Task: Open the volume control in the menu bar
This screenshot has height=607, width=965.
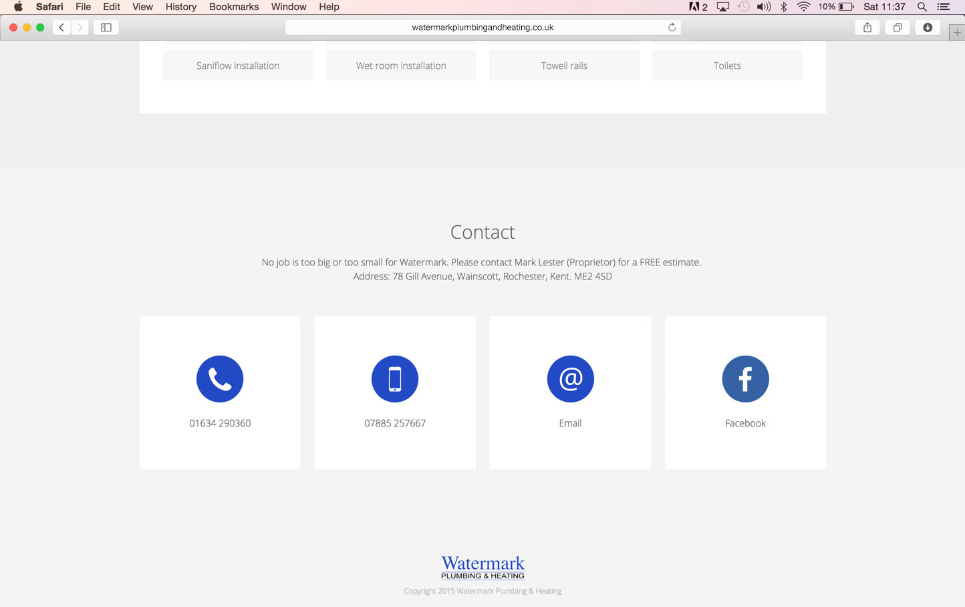Action: pos(763,7)
